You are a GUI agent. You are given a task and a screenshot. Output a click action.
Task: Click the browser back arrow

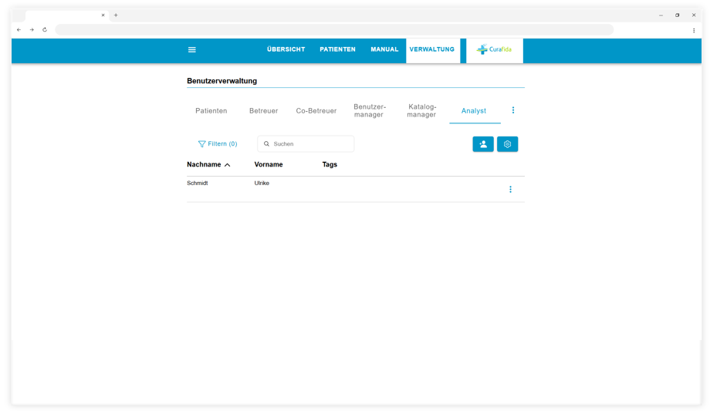19,29
